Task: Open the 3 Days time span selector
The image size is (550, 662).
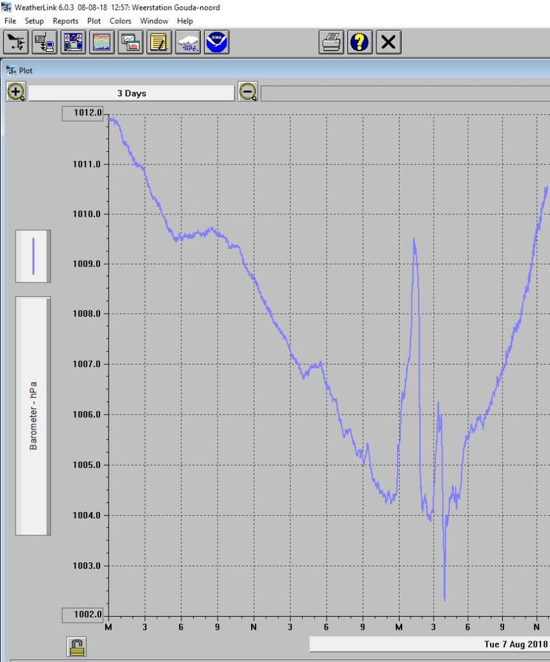Action: coord(131,93)
